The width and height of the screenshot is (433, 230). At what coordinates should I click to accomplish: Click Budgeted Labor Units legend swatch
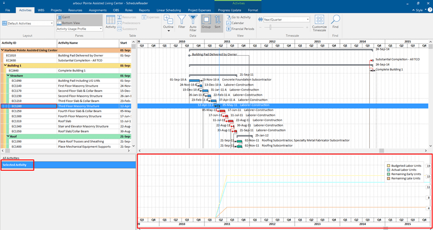(x=389, y=166)
